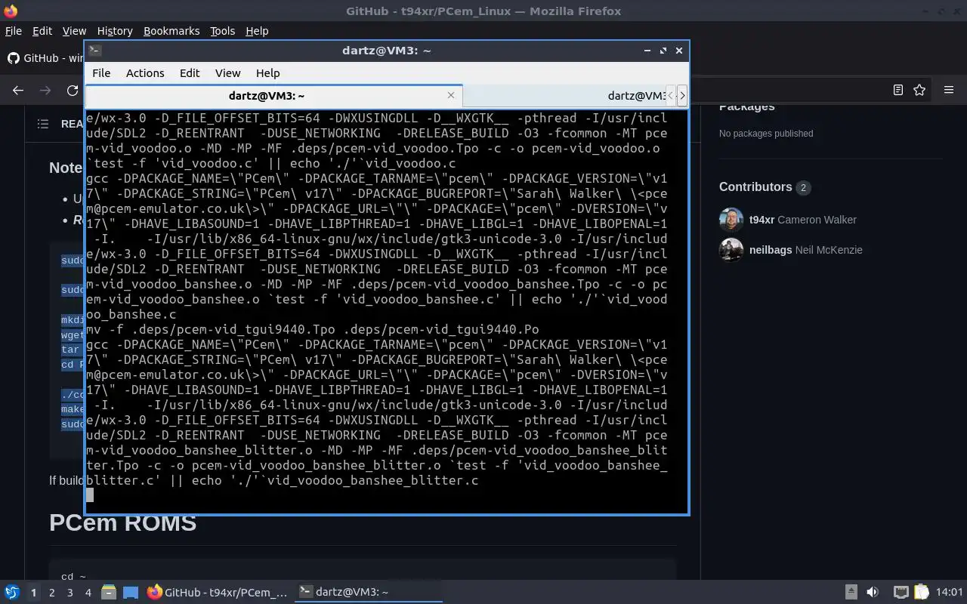Image resolution: width=967 pixels, height=604 pixels.
Task: Bookmark this page with star icon
Action: point(919,90)
